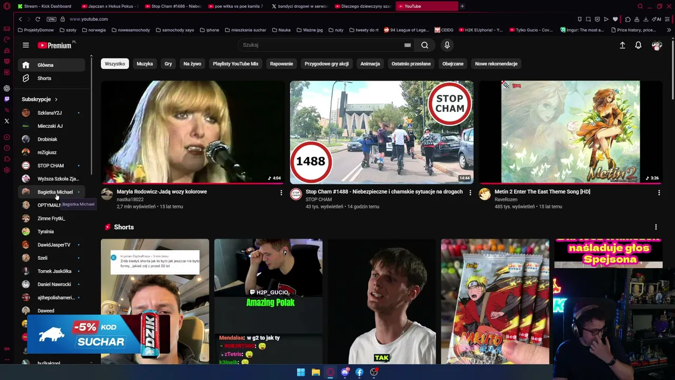675x380 pixels.
Task: Click the pin icon in the browser toolbar
Action: pos(580,19)
